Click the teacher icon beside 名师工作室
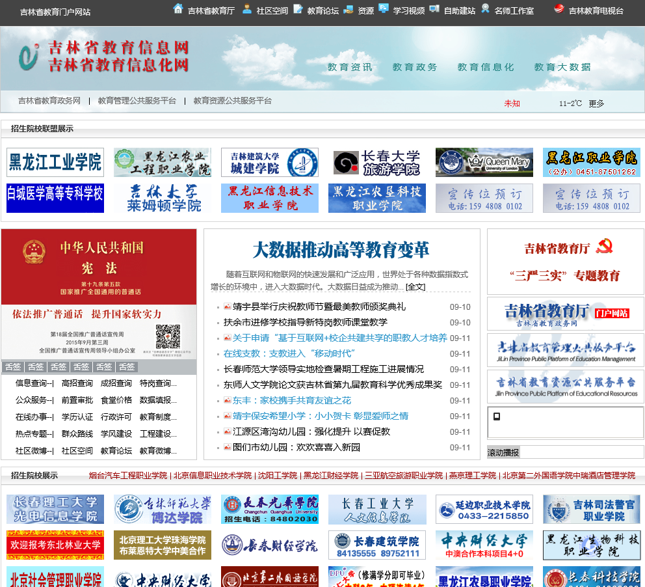 486,8
